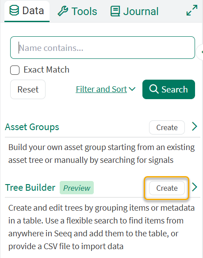Collapse panel using arrow handle at right edge
This screenshot has height=258, width=203.
click(201, 52)
